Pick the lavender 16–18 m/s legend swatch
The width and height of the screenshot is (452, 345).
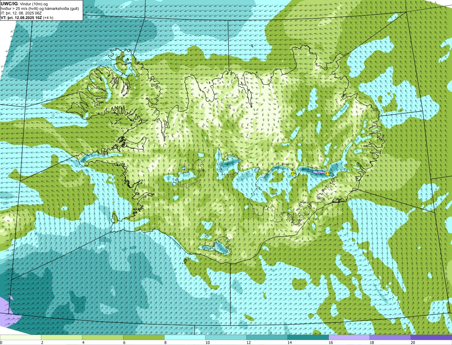[x=349, y=337]
